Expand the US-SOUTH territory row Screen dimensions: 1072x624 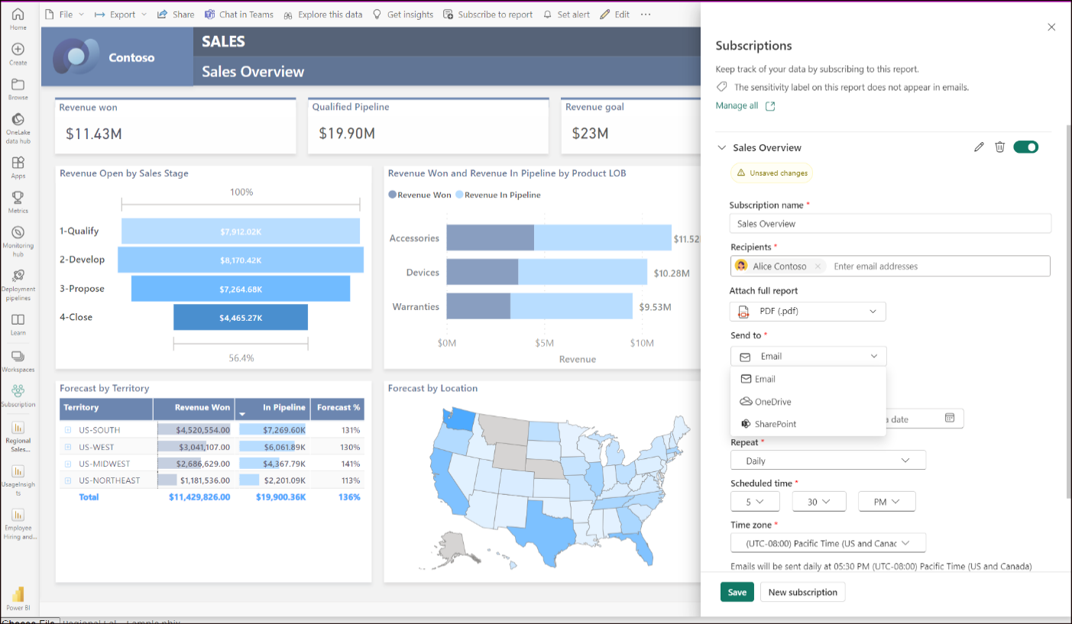point(68,430)
